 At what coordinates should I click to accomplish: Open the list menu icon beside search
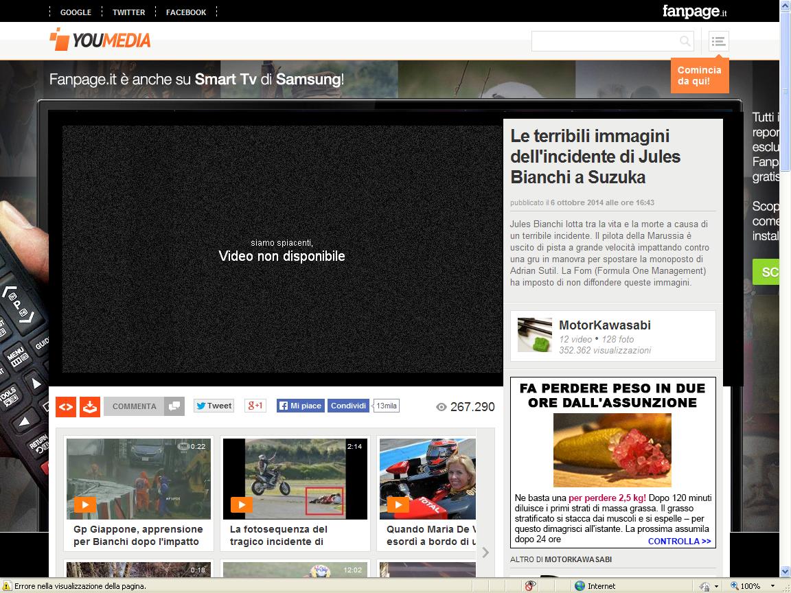click(718, 41)
